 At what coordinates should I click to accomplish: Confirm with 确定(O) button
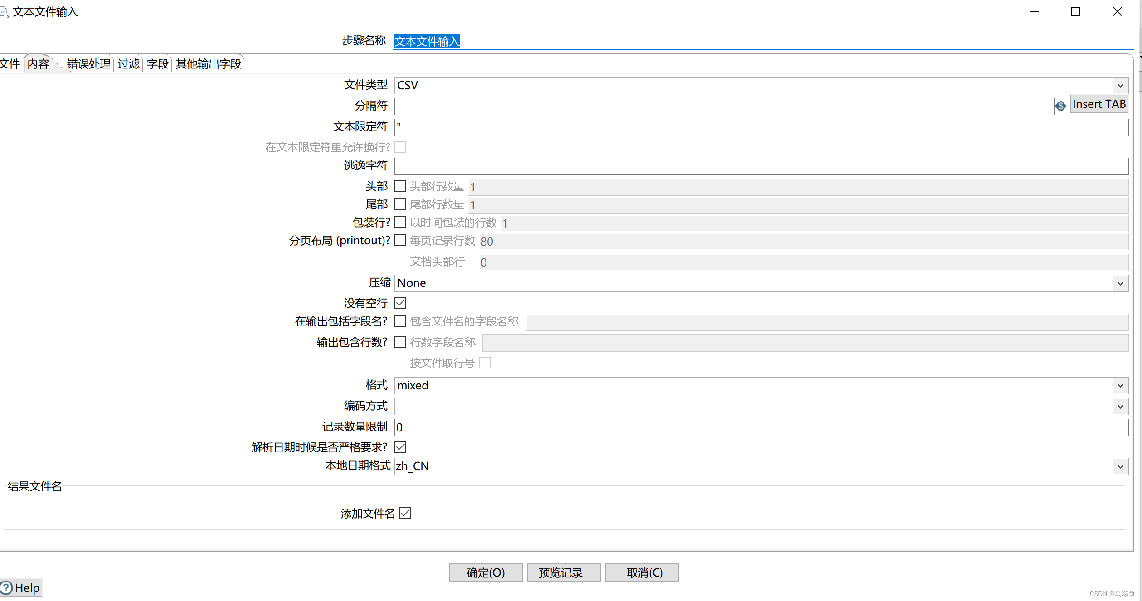(486, 572)
